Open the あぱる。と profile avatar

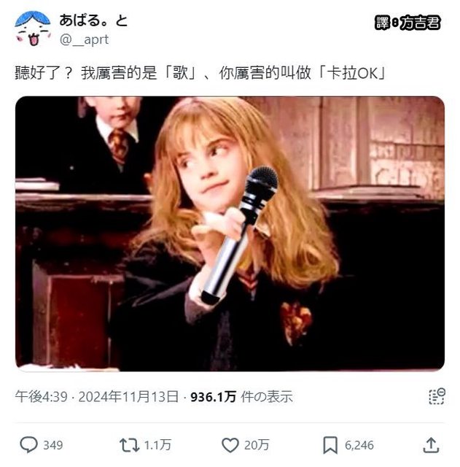coord(33,28)
